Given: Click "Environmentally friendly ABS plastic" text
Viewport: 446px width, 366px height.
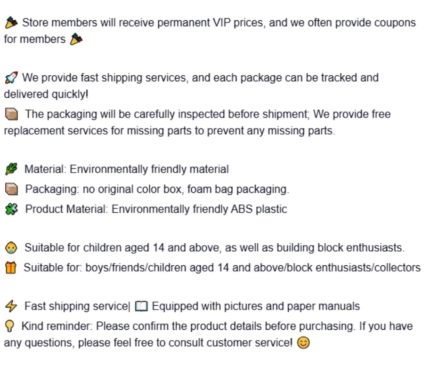Looking at the screenshot, I should tap(199, 209).
